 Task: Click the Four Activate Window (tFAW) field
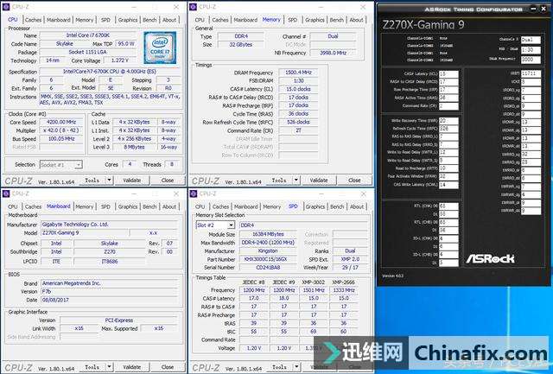pyautogui.click(x=448, y=176)
